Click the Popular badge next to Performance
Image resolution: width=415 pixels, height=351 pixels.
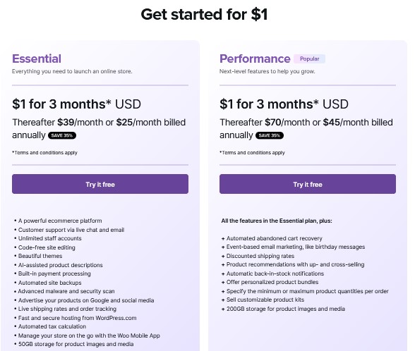pyautogui.click(x=309, y=58)
